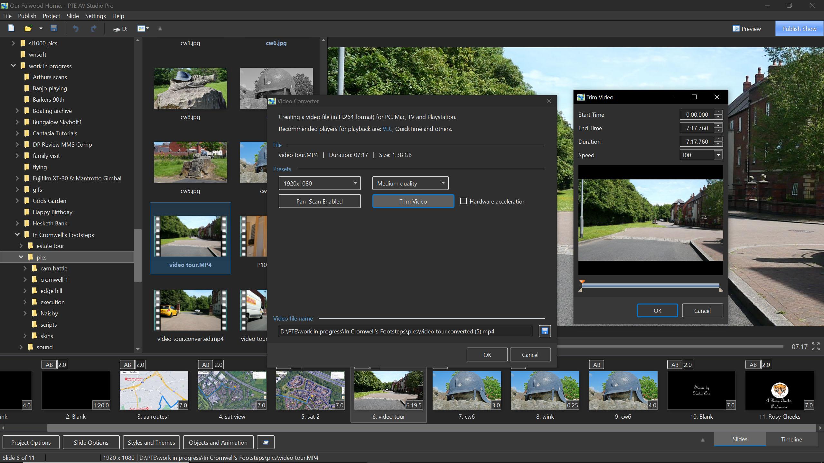Click the redo arrow icon
The height and width of the screenshot is (463, 824).
coord(94,29)
